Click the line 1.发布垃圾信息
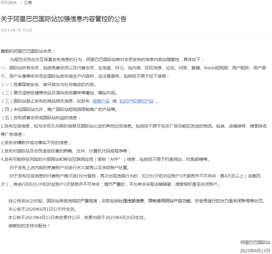 (x=134, y=126)
